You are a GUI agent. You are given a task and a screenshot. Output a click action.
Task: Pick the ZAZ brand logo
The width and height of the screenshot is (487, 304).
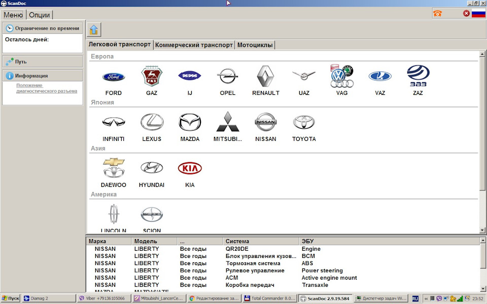[x=418, y=75]
